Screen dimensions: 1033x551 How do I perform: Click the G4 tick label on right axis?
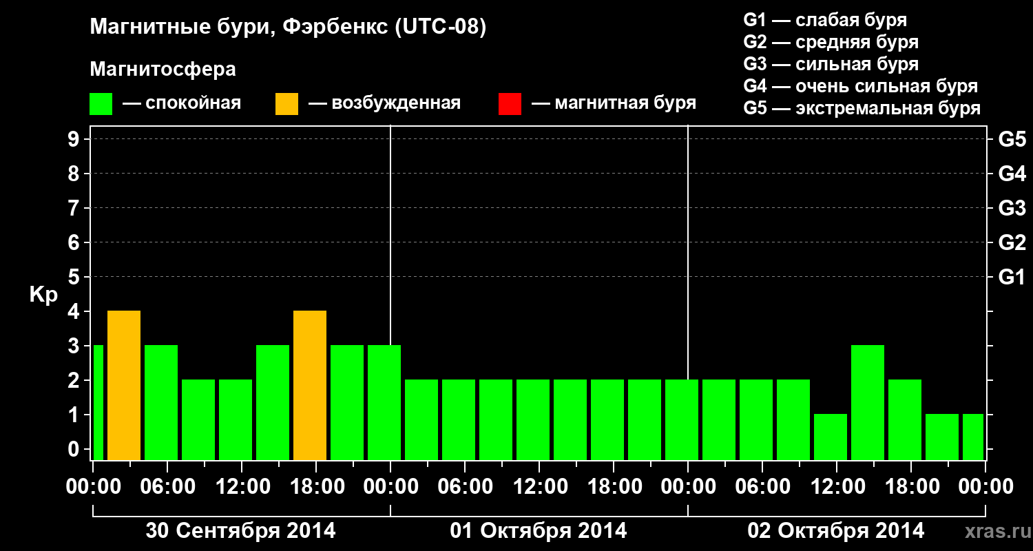coord(1012,174)
